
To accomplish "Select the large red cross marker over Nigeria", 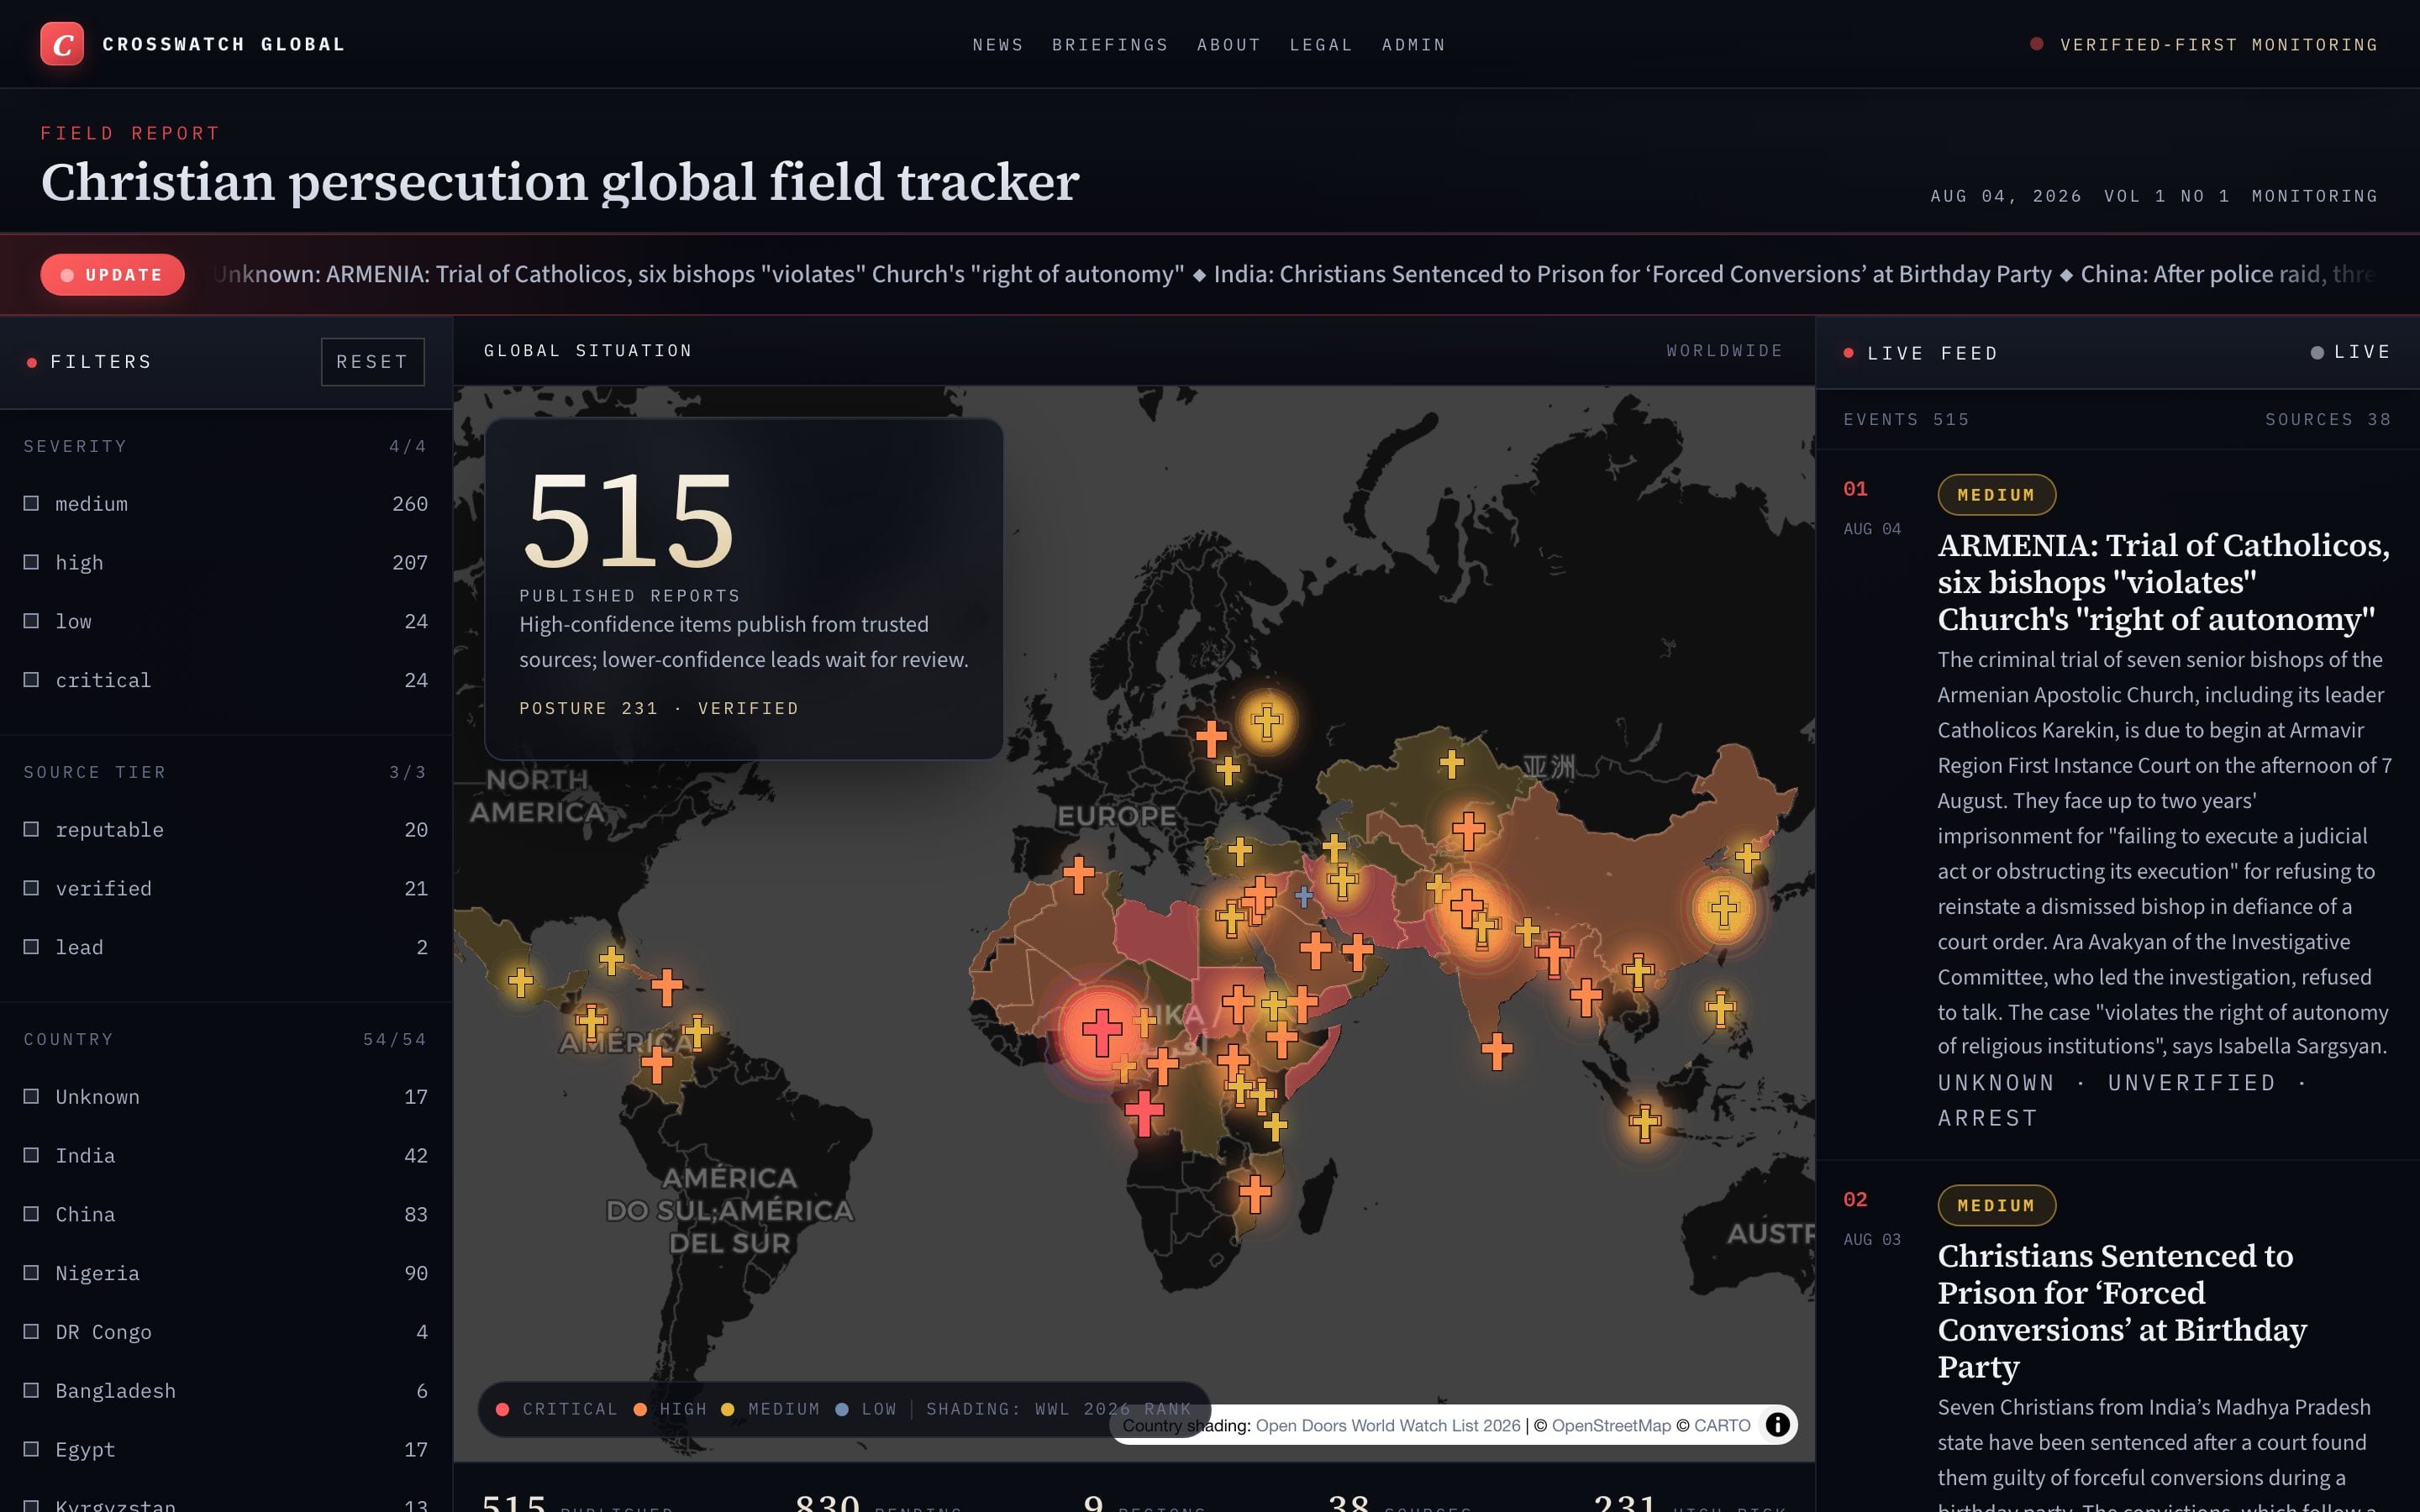I will (x=1101, y=1032).
